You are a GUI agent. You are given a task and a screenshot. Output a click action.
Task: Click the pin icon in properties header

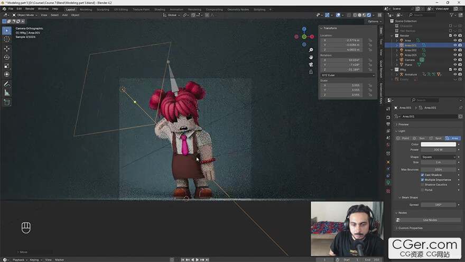point(460,107)
